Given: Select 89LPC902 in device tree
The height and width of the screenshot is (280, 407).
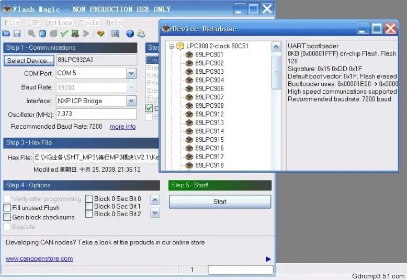Looking at the screenshot, I should (209, 63).
